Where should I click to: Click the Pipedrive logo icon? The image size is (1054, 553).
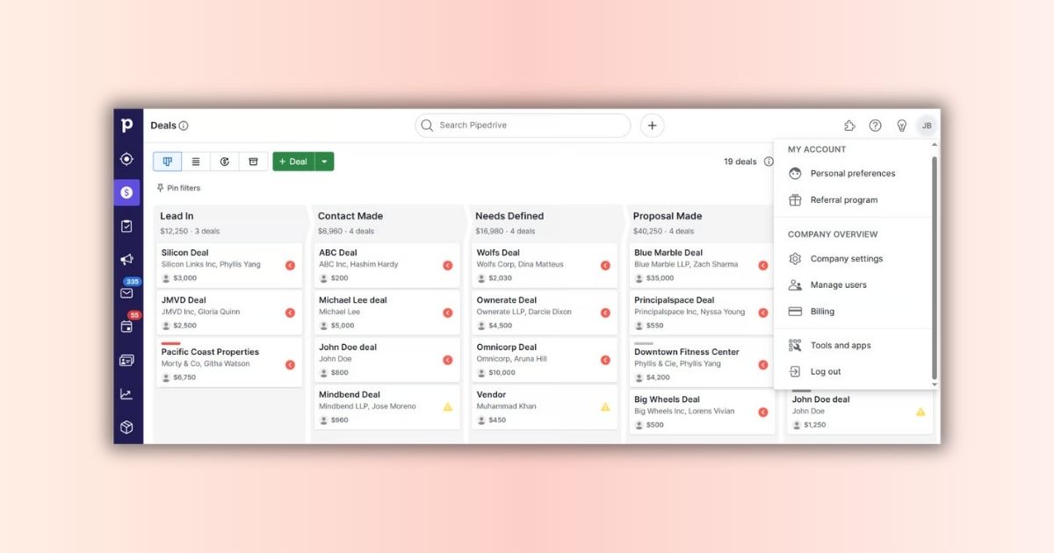(127, 126)
